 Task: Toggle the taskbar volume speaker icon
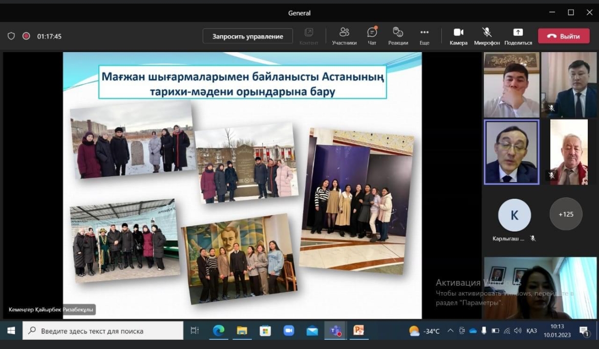517,331
